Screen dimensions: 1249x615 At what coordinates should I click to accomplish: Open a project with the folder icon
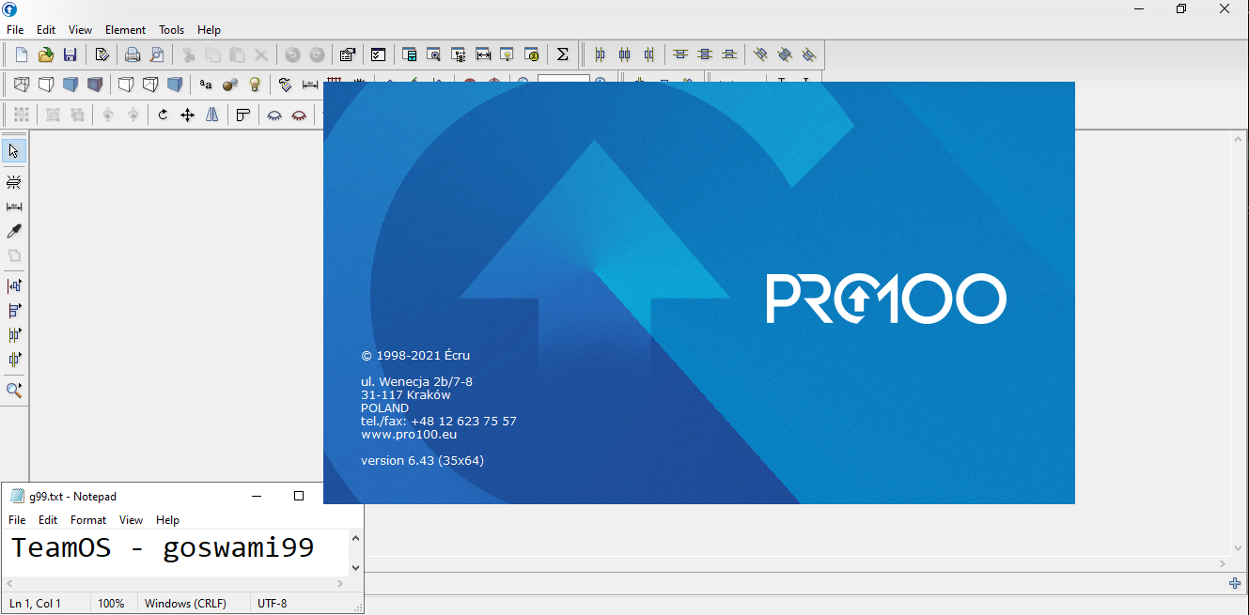[45, 54]
